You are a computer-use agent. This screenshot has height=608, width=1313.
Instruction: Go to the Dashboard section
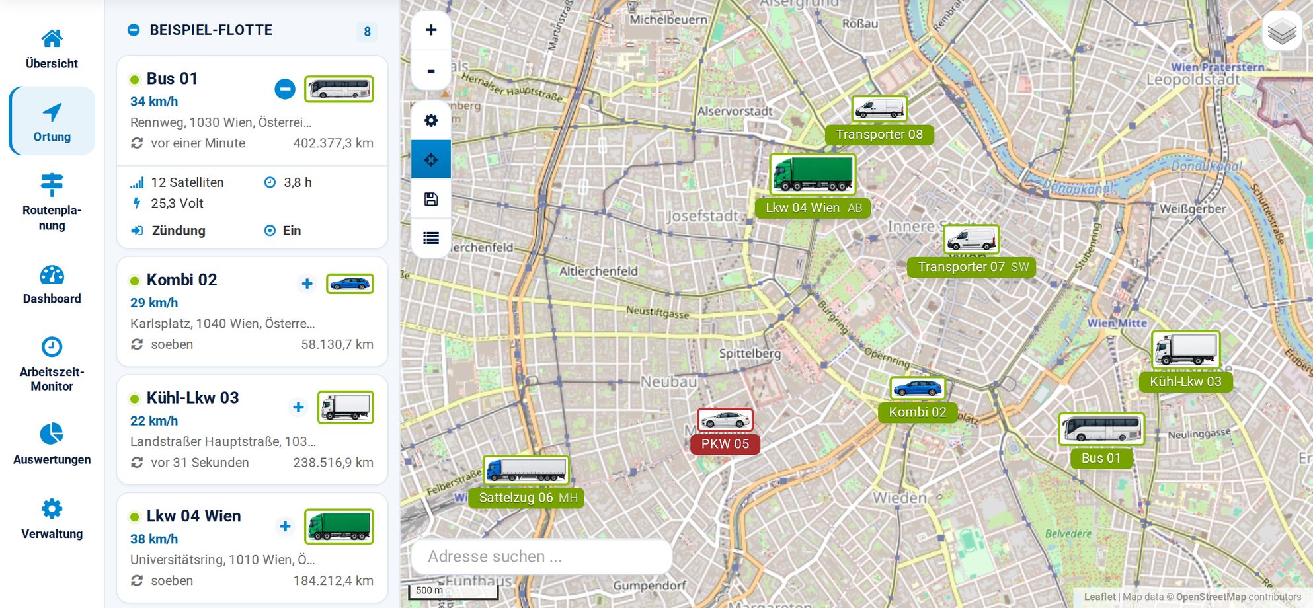pyautogui.click(x=52, y=284)
